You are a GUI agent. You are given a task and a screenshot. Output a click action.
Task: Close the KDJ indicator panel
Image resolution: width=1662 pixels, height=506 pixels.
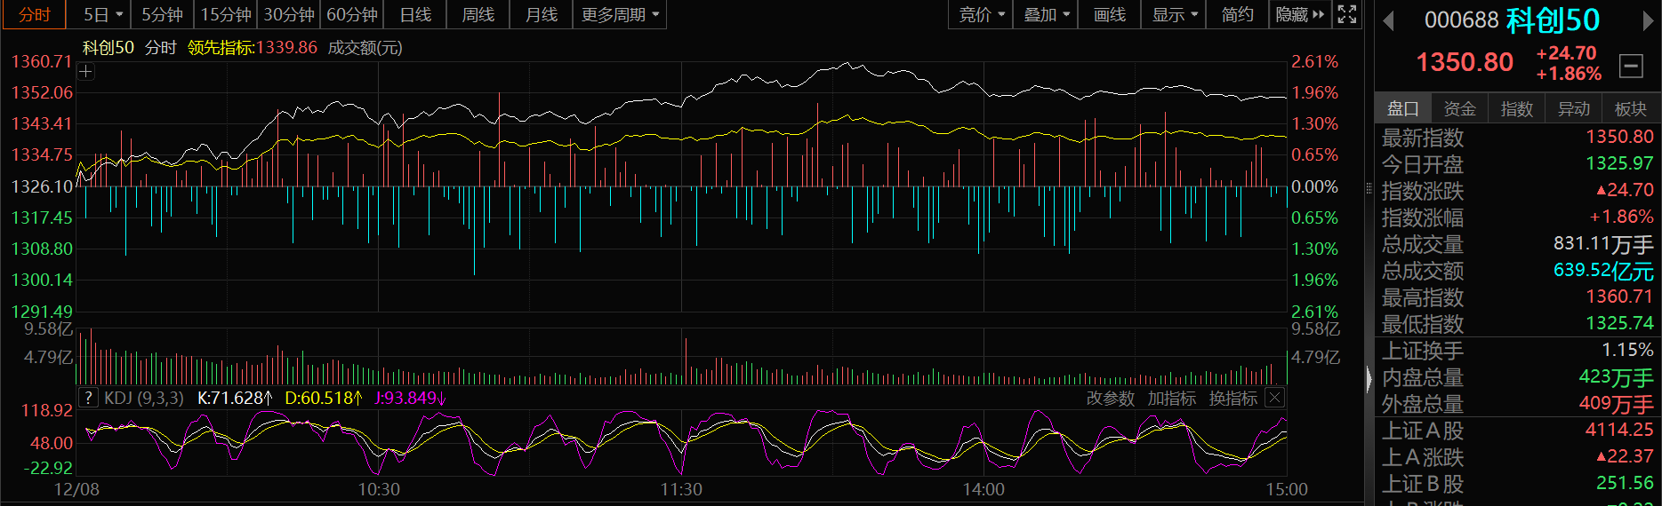point(1274,398)
